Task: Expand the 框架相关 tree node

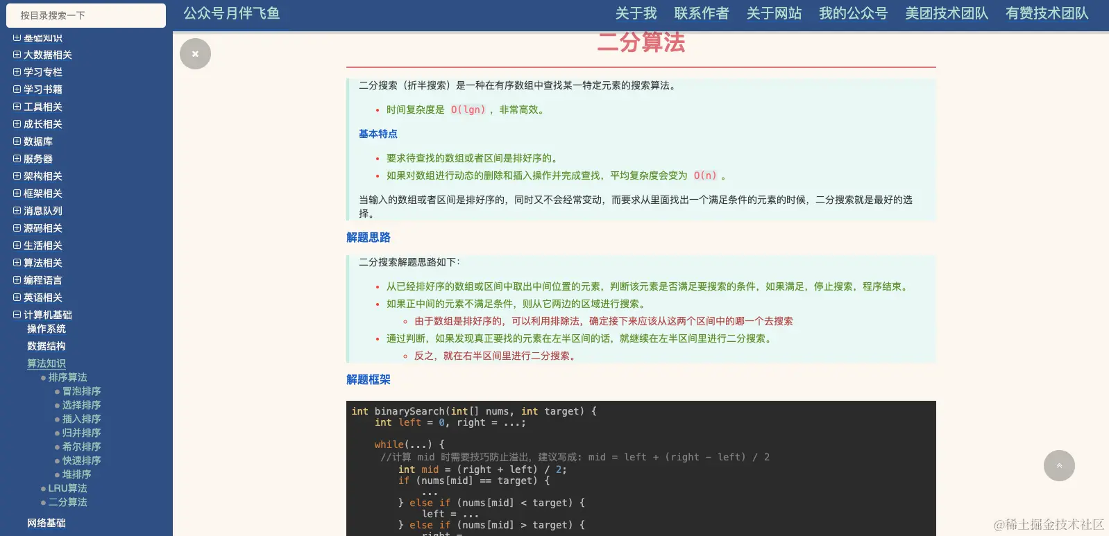Action: pyautogui.click(x=17, y=193)
